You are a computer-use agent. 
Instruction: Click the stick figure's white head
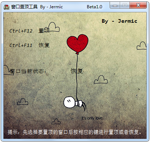point(69,102)
